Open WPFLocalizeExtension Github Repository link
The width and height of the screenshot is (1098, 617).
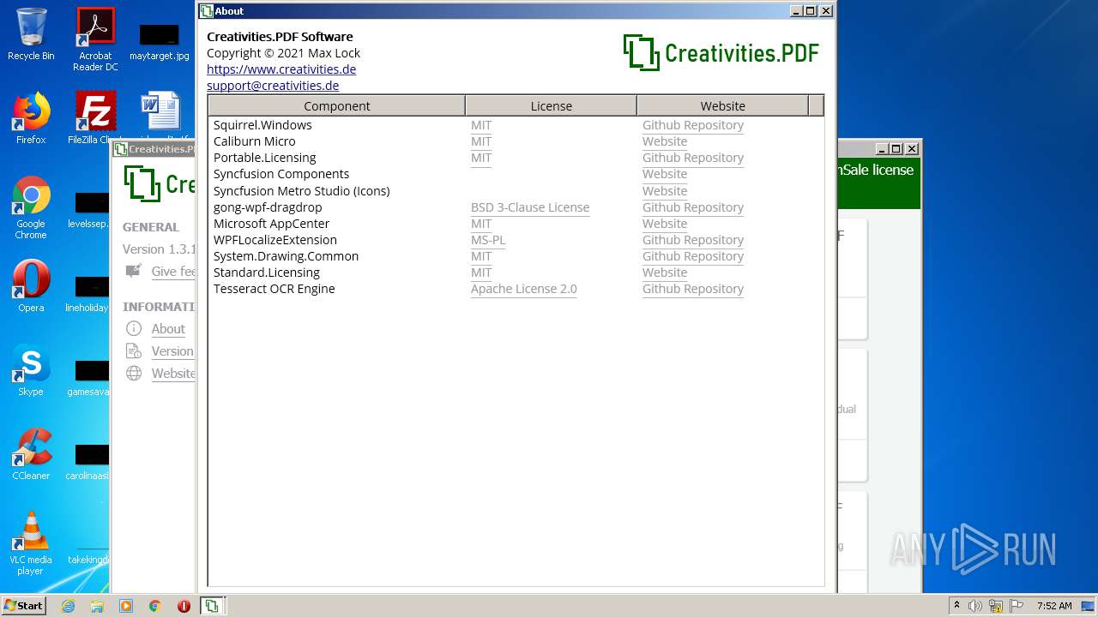[693, 240]
